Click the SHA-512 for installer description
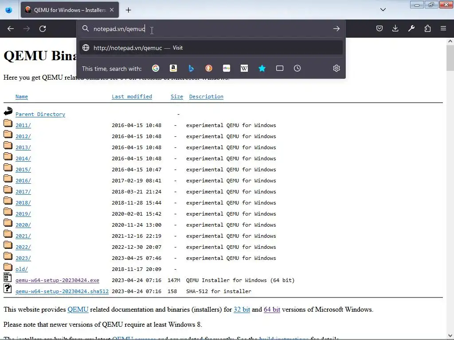Screen dimensions: 454x340 (x=219, y=291)
